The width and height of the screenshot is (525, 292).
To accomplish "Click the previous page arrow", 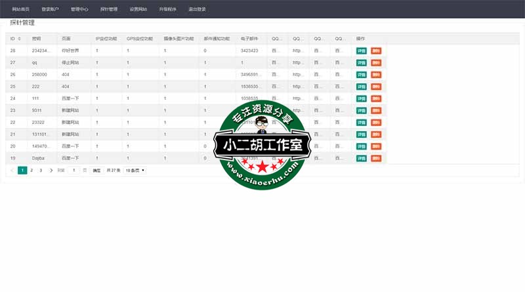I will [x=12, y=171].
